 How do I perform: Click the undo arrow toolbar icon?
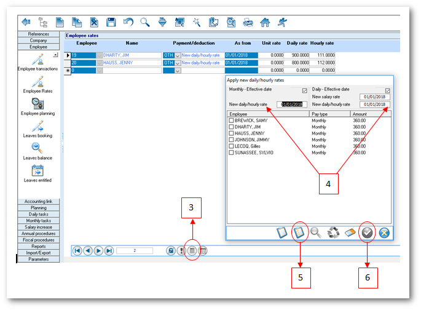[128, 23]
